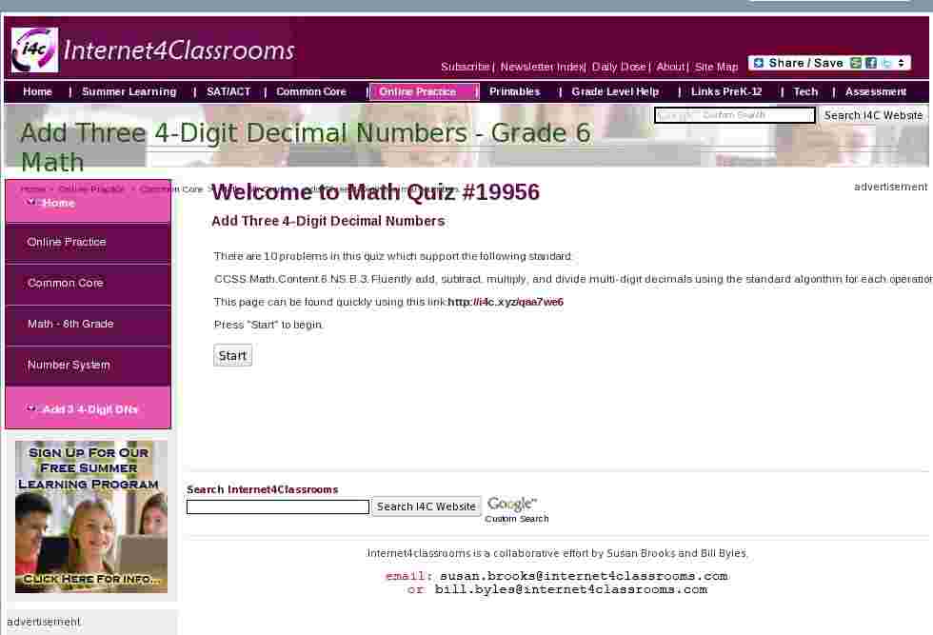Click the Online Practice breadcrumb link
933x635 pixels.
(91, 189)
